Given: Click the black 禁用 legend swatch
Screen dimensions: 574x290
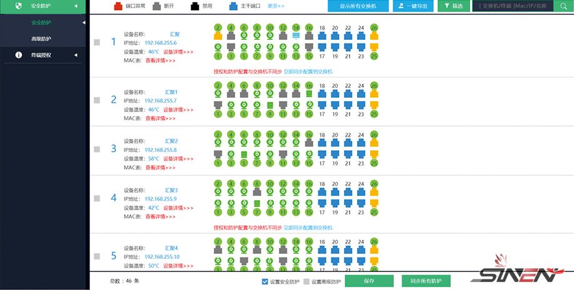Looking at the screenshot, I should [x=195, y=6].
